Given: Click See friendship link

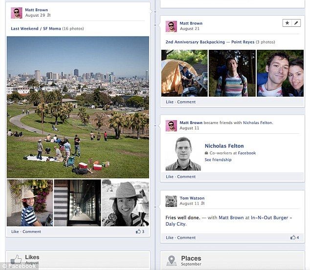Looking at the screenshot, I should tap(218, 160).
